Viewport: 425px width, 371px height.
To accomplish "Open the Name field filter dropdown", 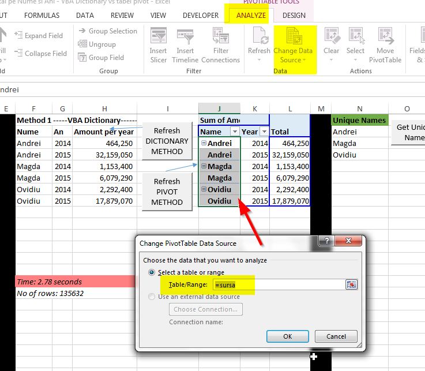I will click(x=235, y=132).
